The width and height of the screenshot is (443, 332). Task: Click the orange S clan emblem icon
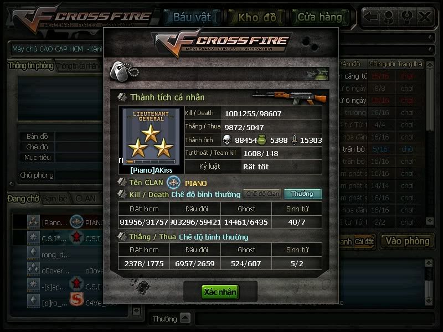coord(76,299)
